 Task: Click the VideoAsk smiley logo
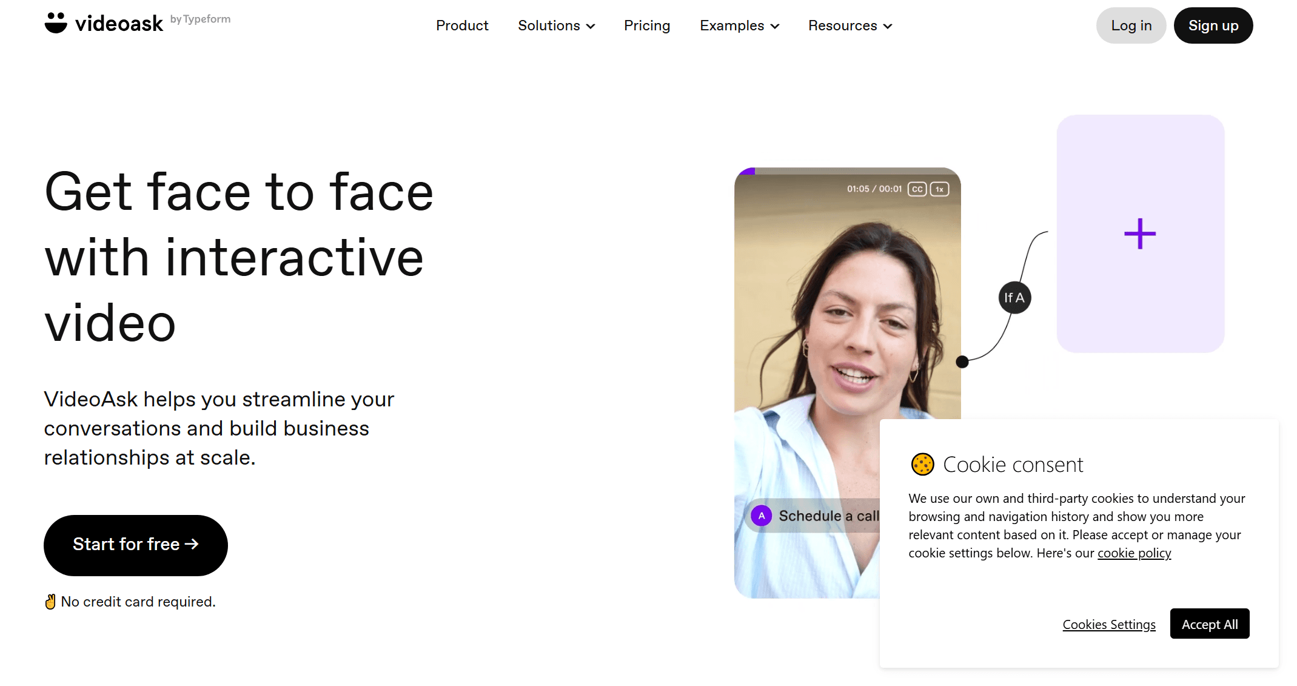click(x=56, y=22)
